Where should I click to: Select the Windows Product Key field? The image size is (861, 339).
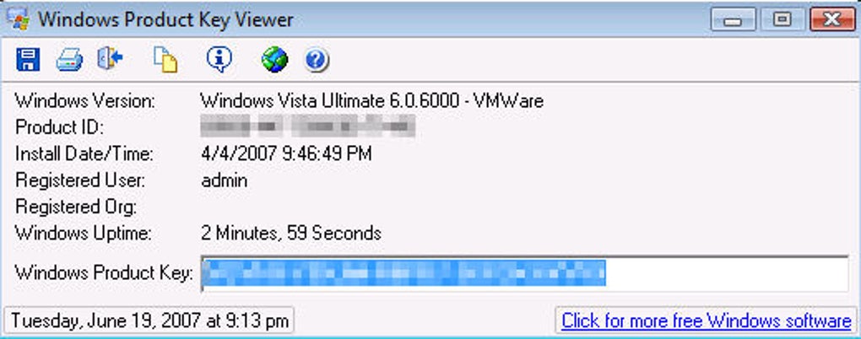click(525, 273)
